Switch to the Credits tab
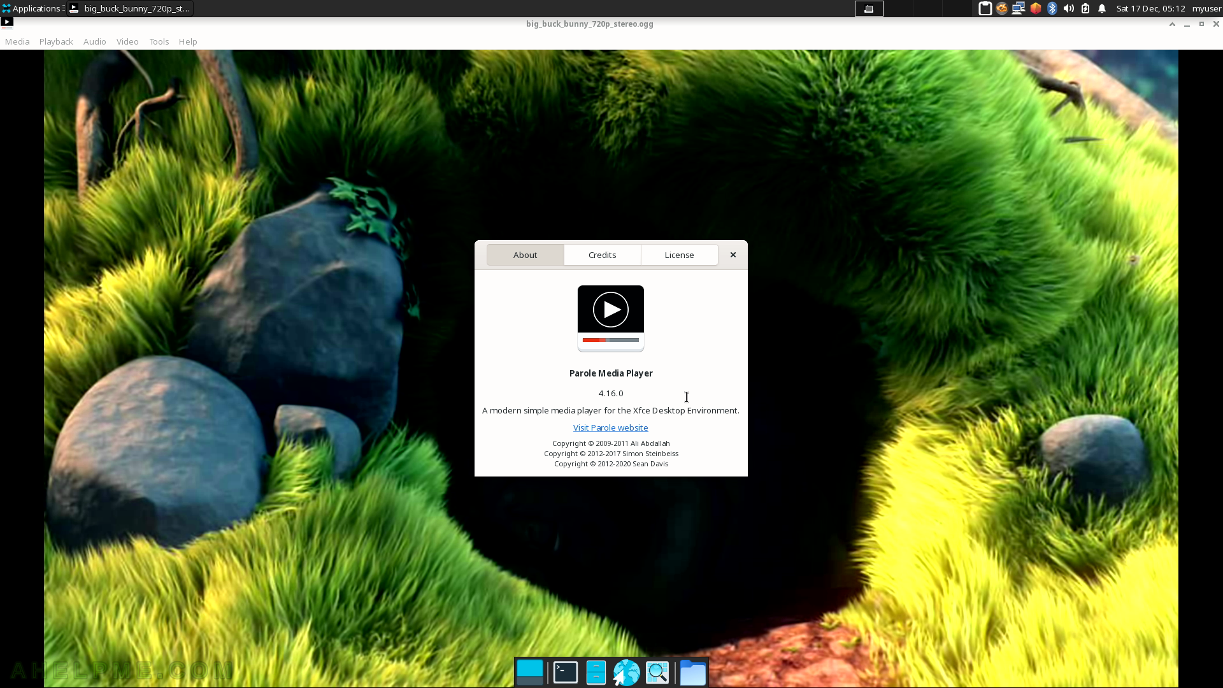 click(x=603, y=255)
